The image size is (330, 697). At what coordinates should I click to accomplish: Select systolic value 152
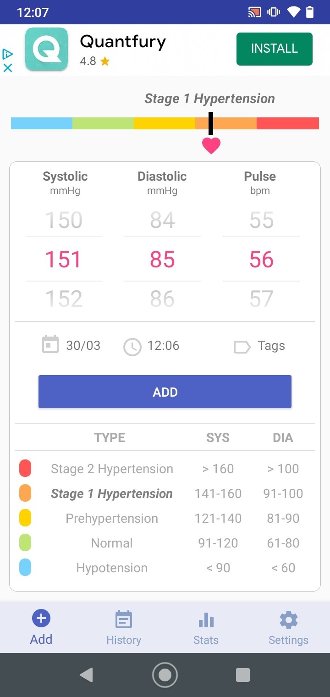64,299
